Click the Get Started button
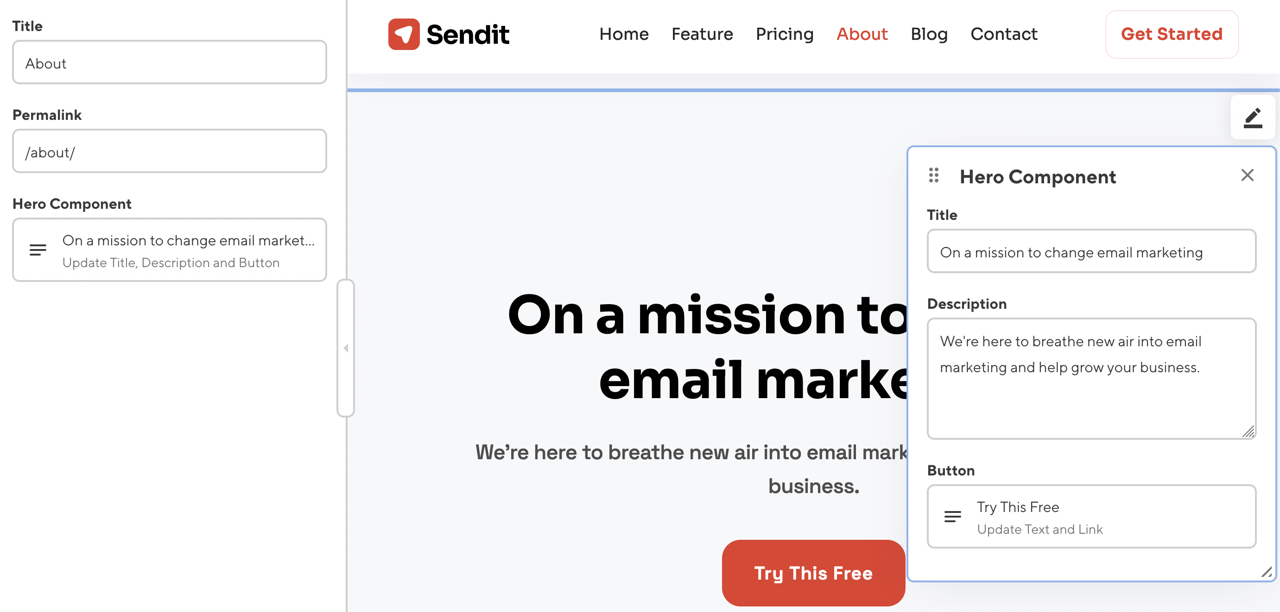 [x=1171, y=34]
